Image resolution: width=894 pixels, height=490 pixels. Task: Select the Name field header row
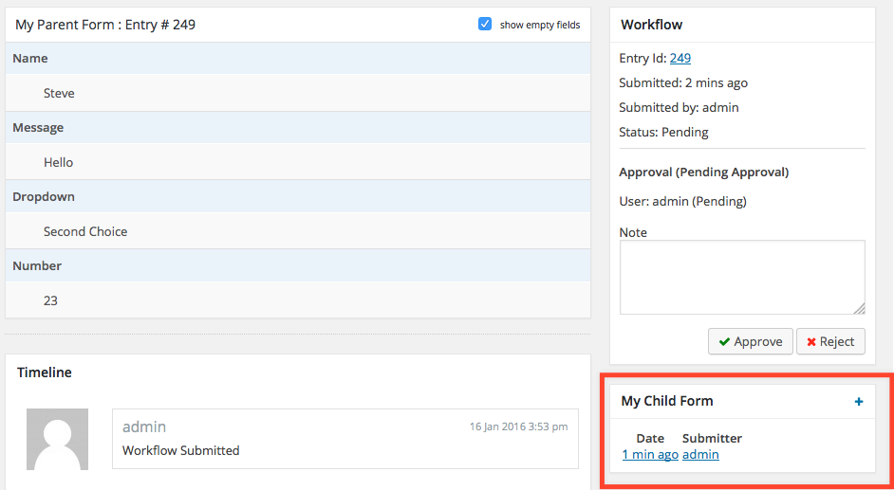298,58
